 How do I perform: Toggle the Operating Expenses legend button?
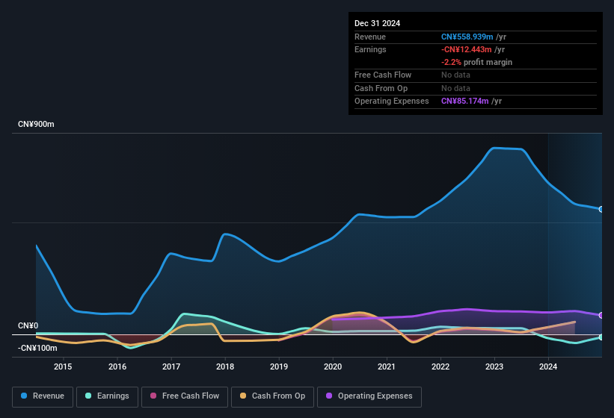point(369,396)
